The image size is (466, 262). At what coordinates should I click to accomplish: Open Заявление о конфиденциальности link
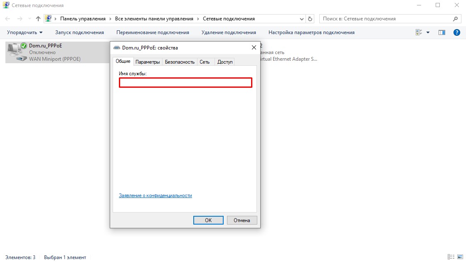[x=155, y=195]
